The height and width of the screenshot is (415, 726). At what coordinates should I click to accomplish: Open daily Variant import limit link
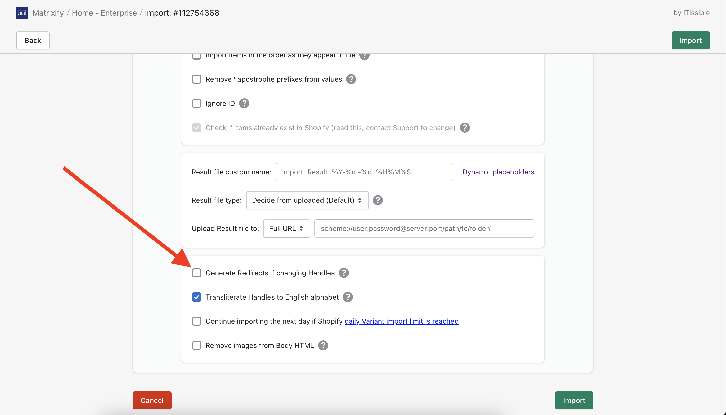[x=401, y=321]
